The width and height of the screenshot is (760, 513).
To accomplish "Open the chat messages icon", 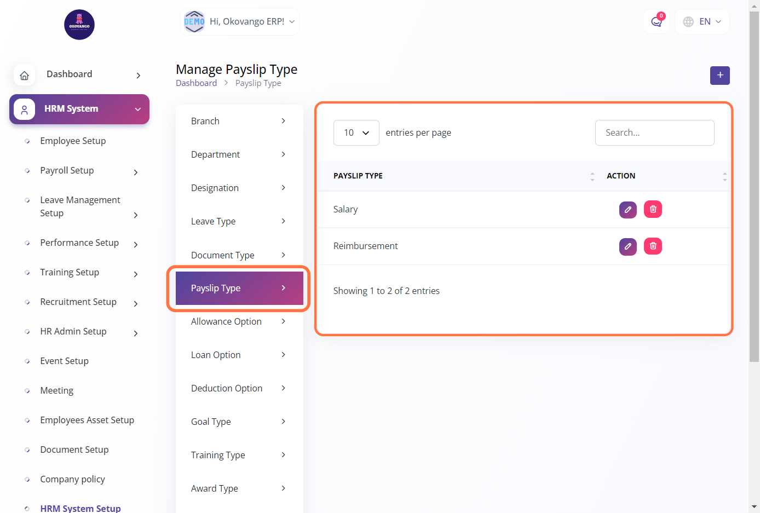I will tap(656, 22).
